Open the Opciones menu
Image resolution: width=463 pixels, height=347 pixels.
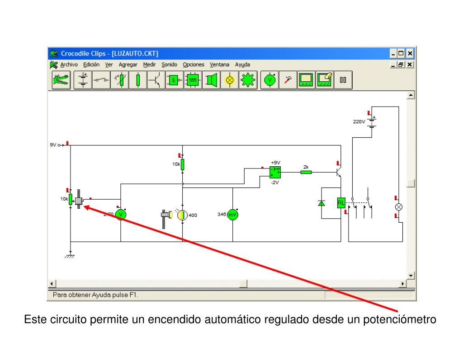pos(194,65)
